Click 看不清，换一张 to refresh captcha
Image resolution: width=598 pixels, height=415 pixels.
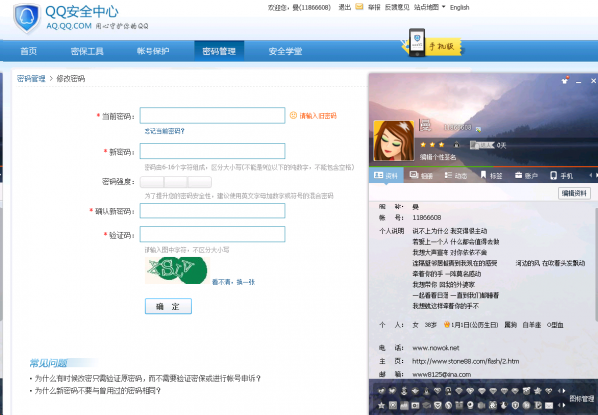pos(233,282)
